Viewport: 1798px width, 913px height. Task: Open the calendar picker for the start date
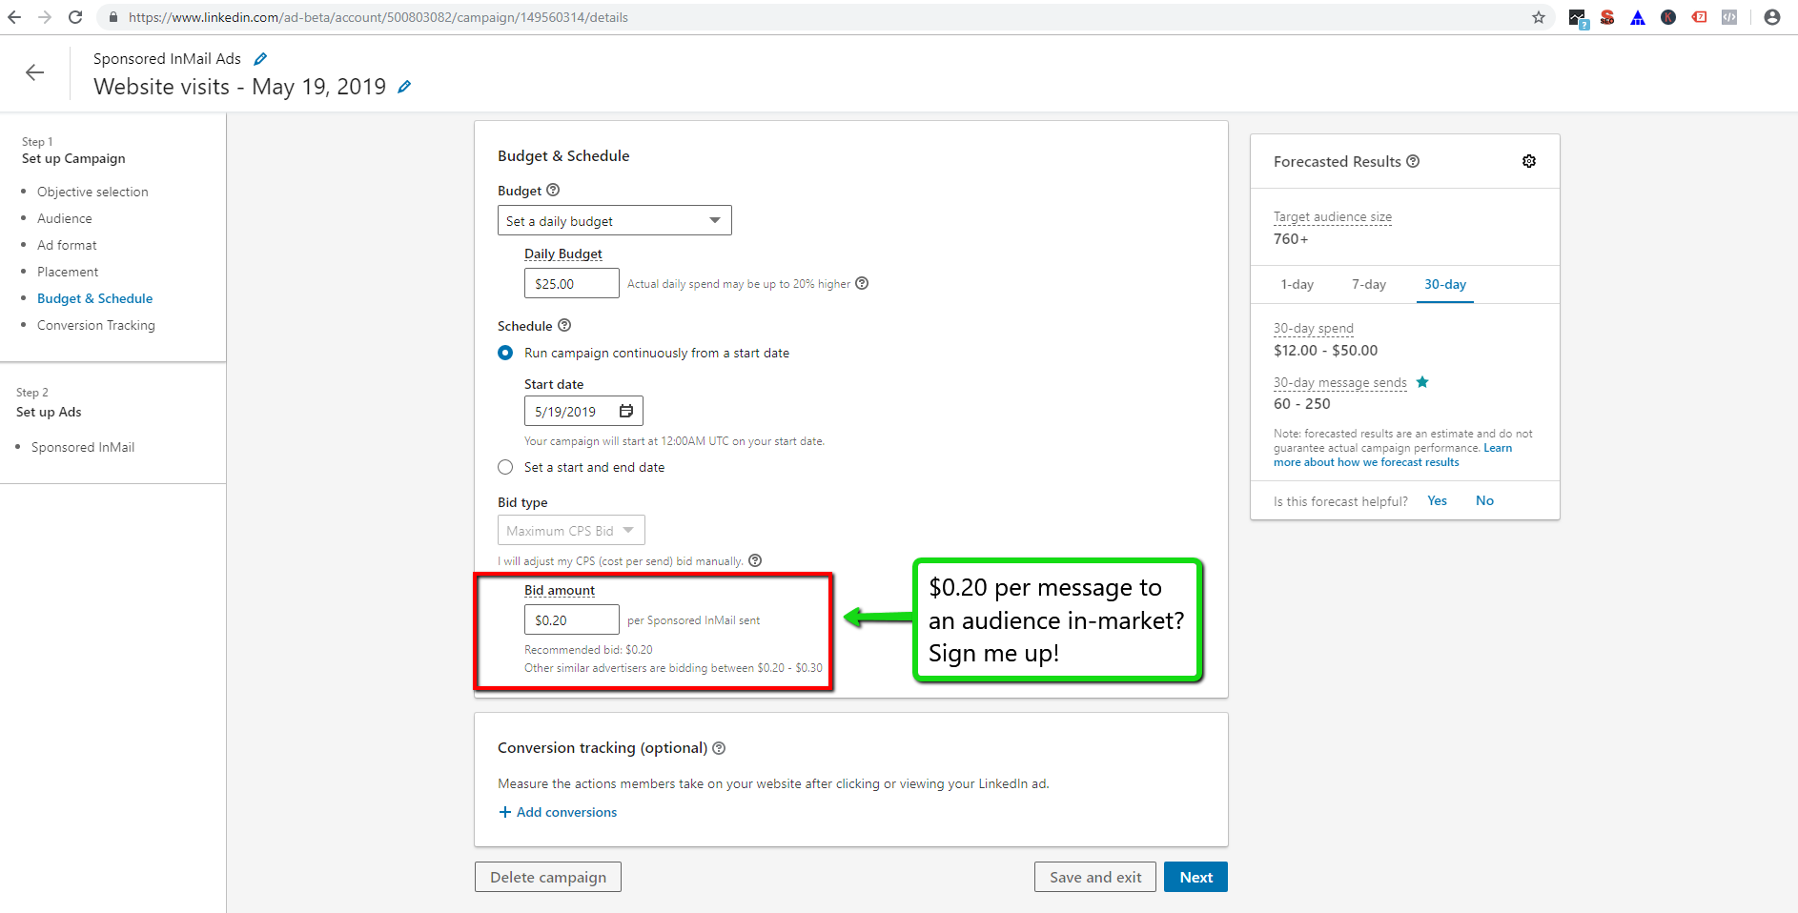625,411
